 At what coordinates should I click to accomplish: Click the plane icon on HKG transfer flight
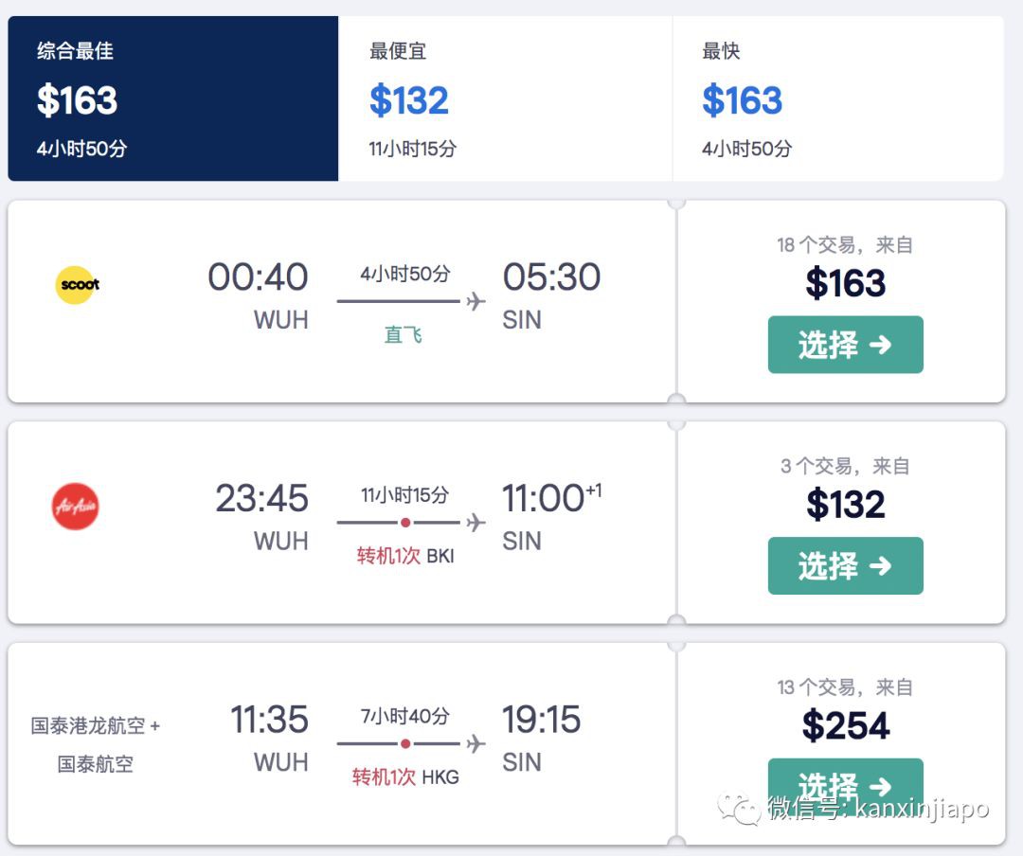click(476, 743)
